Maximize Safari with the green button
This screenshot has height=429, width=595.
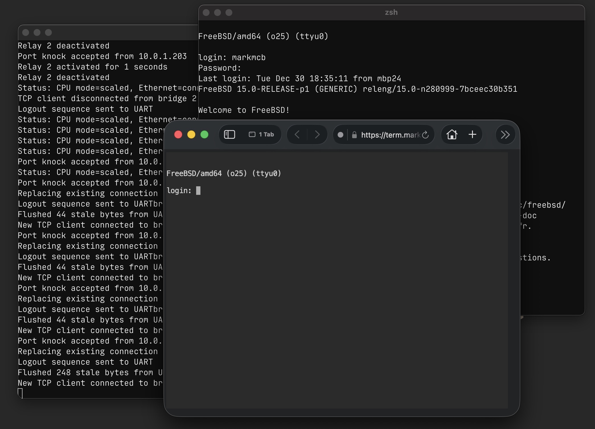(x=204, y=134)
